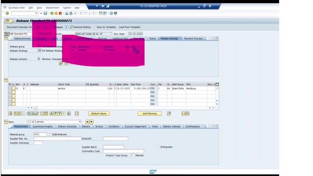Click the Commodity Code input field
Screen dimensions: 313x176
click(x=123, y=151)
